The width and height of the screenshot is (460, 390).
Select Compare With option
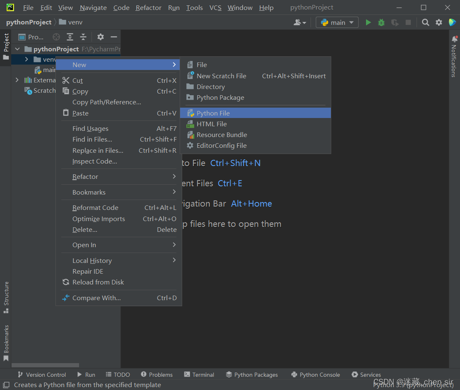pos(119,298)
